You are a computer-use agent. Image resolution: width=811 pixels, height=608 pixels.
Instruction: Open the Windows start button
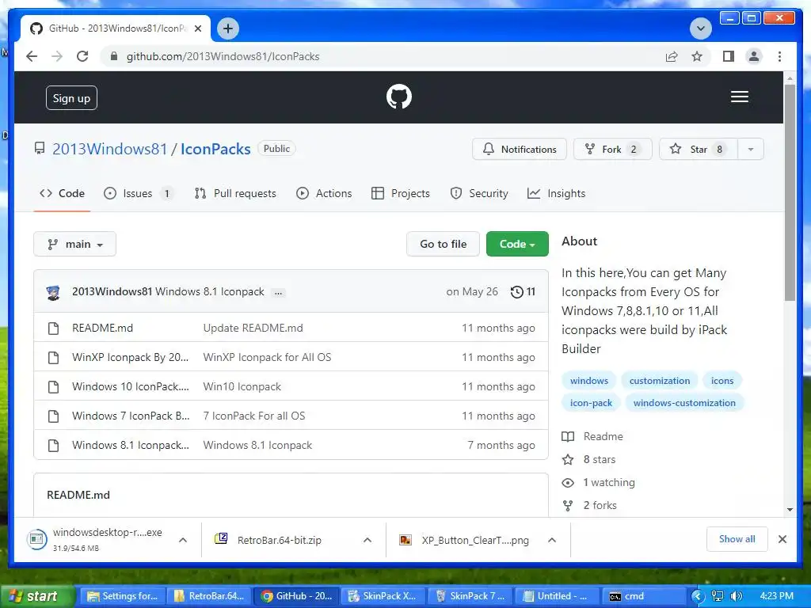36,596
